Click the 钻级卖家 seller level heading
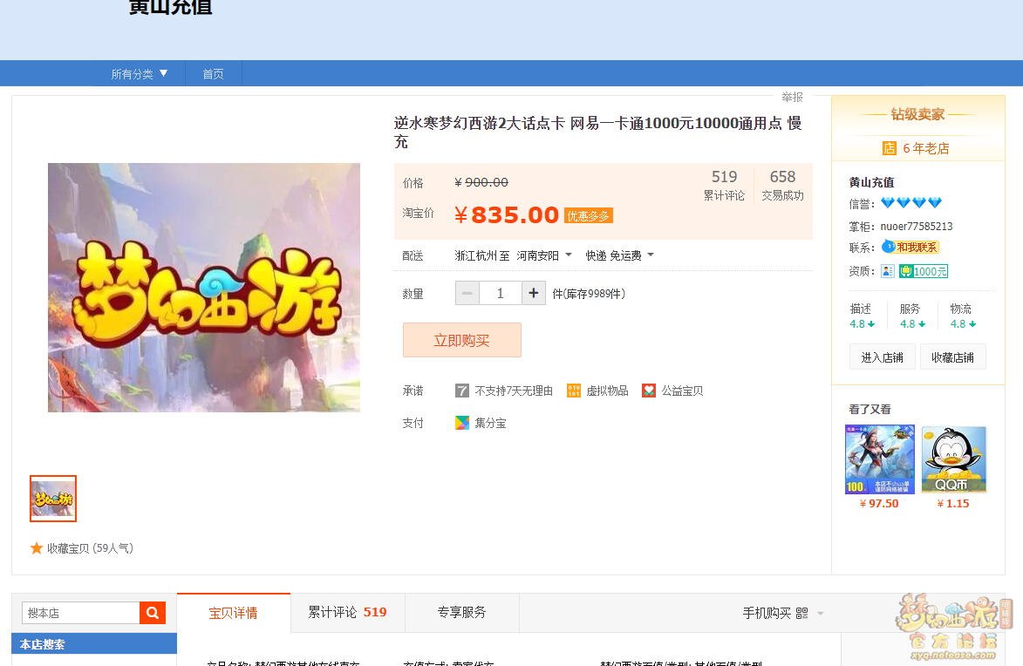Screen dimensions: 1023x666 tap(918, 115)
